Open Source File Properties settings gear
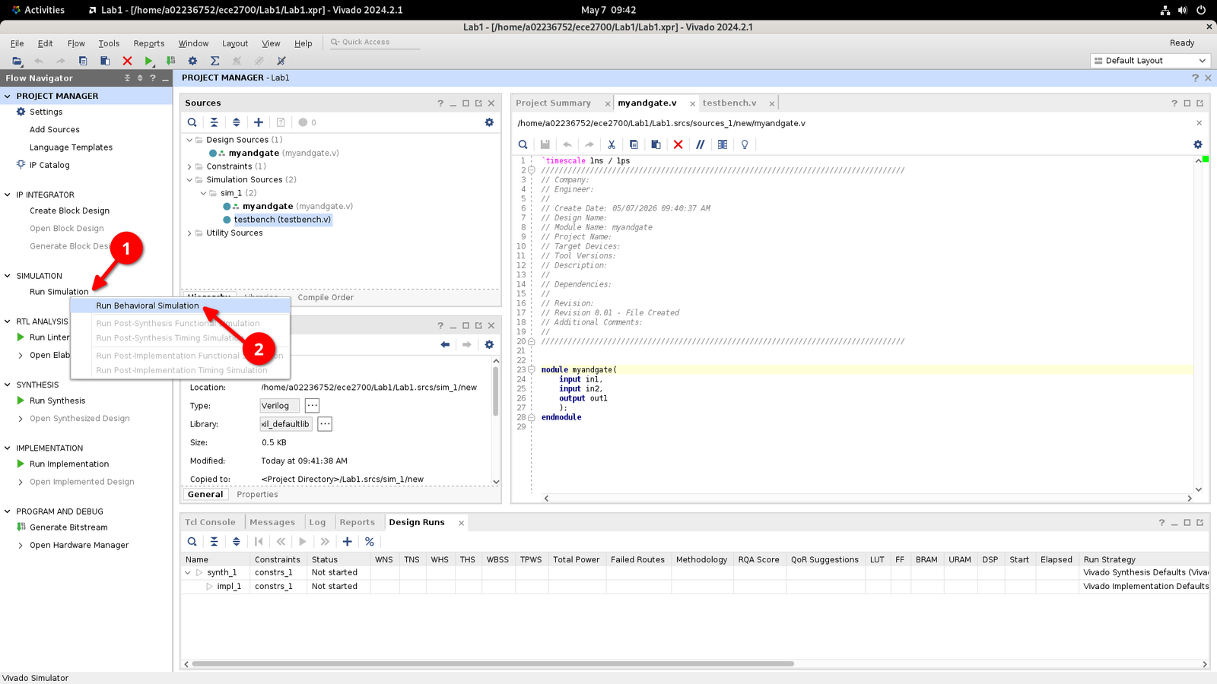This screenshot has width=1217, height=684. point(489,345)
